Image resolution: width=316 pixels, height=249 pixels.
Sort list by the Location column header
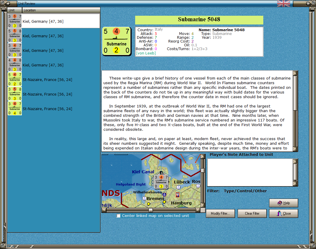point(61,10)
